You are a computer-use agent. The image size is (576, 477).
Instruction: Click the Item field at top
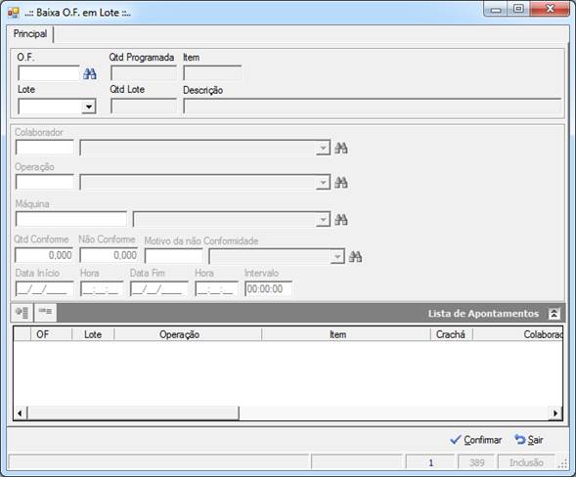point(212,73)
